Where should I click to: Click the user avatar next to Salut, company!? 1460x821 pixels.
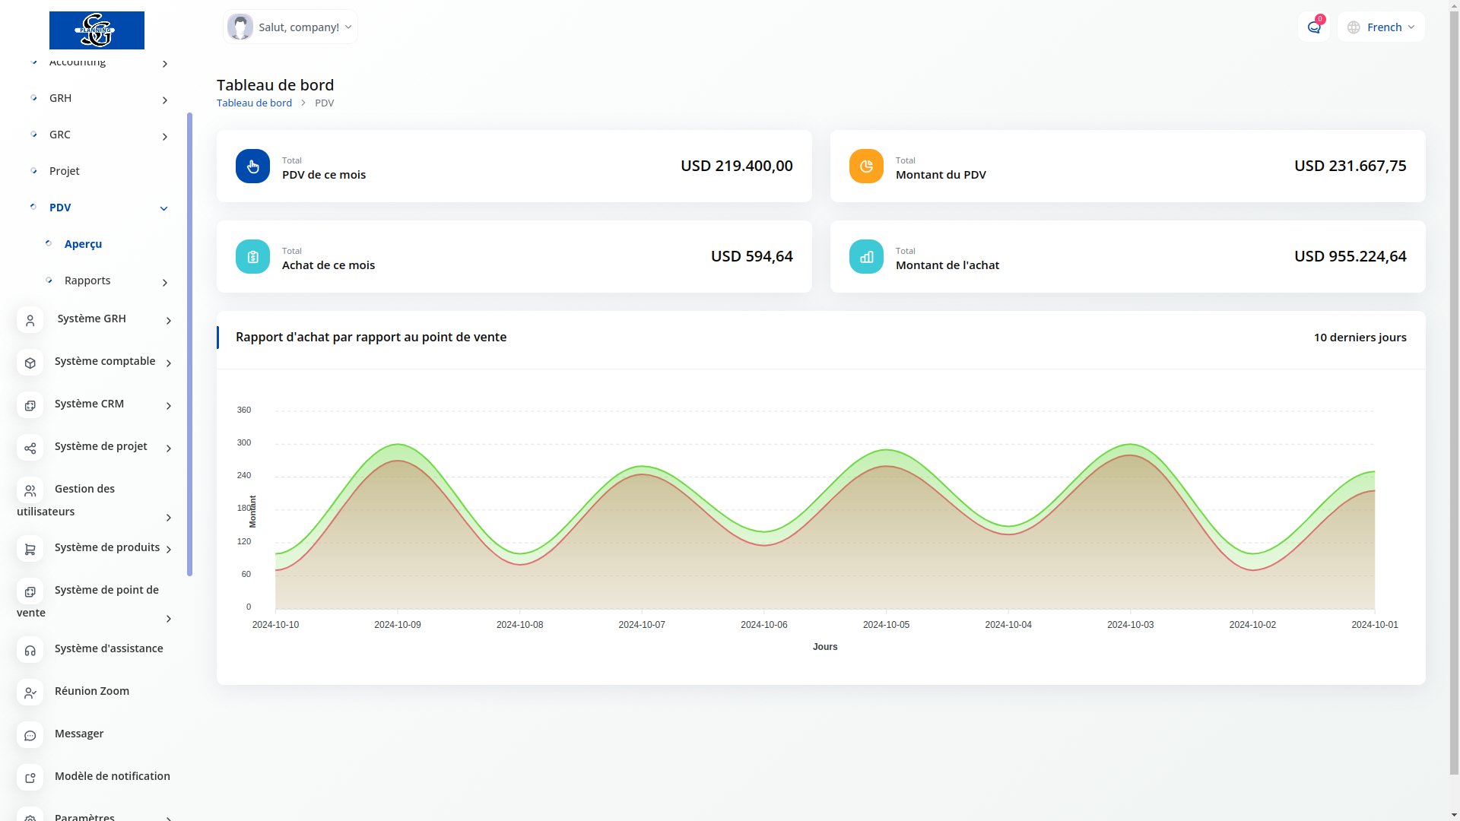(x=240, y=27)
